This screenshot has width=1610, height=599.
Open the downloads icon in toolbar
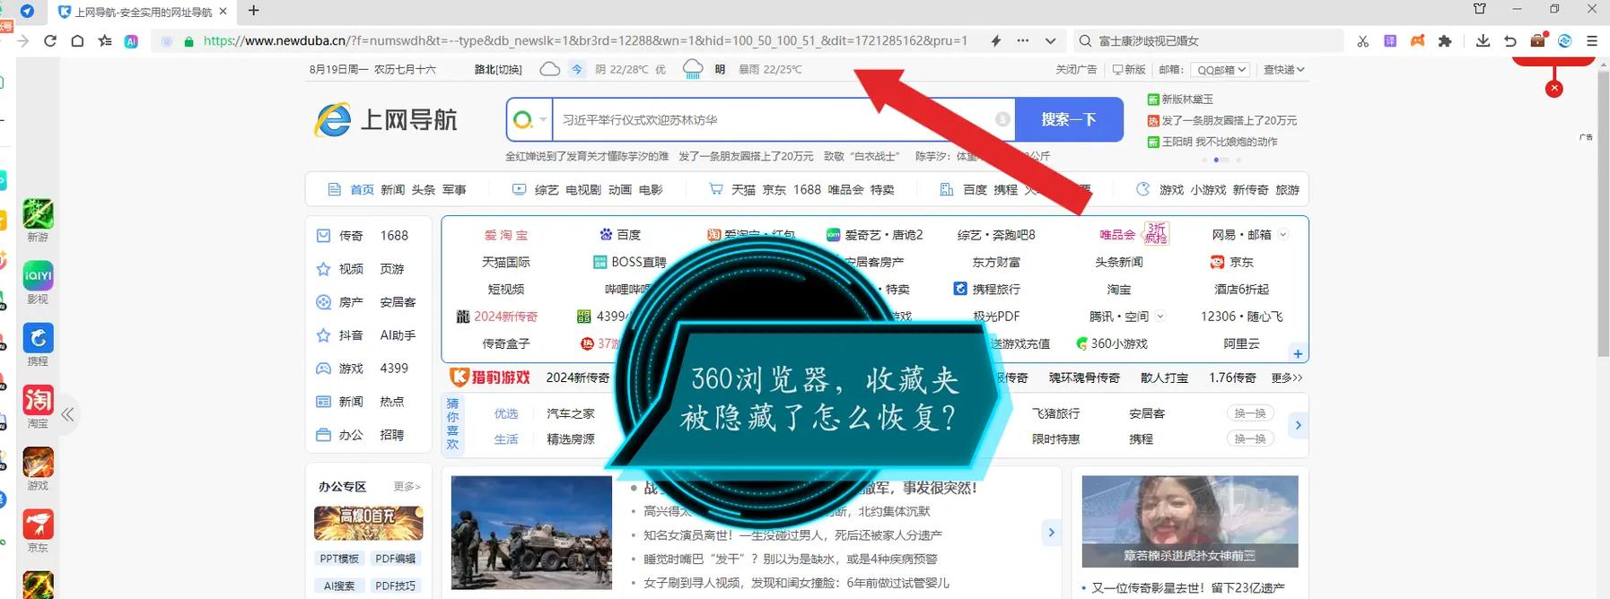(1483, 41)
